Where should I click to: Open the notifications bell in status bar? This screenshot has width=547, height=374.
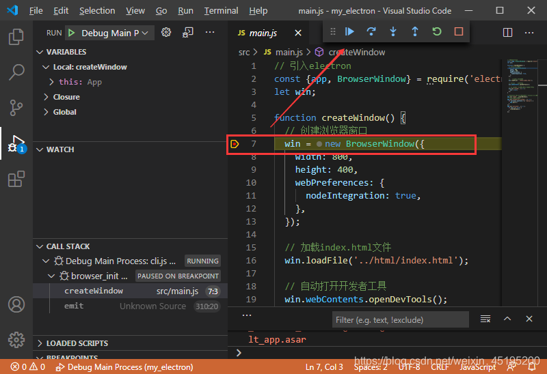532,366
